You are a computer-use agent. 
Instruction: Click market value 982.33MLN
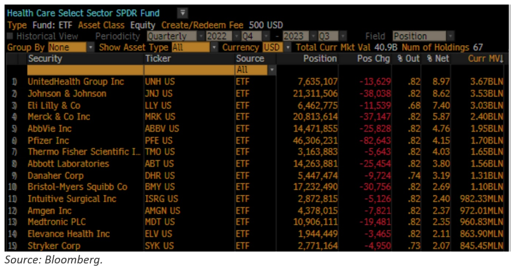tap(481, 199)
